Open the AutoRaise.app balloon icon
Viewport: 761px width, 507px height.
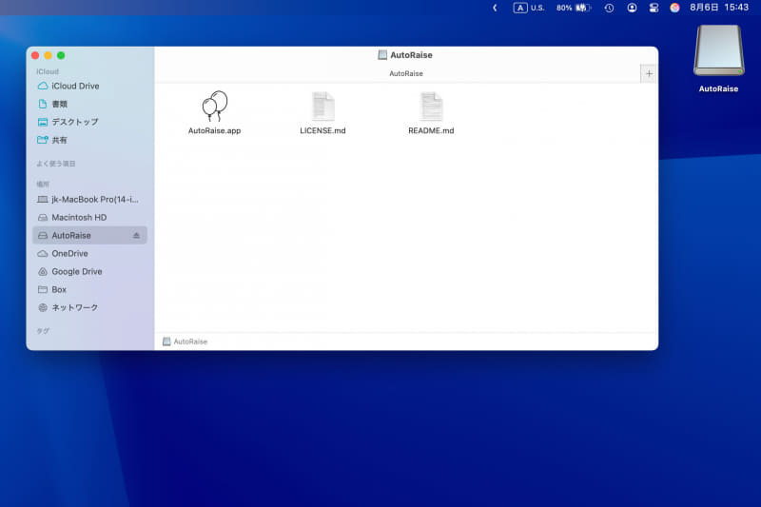(215, 106)
